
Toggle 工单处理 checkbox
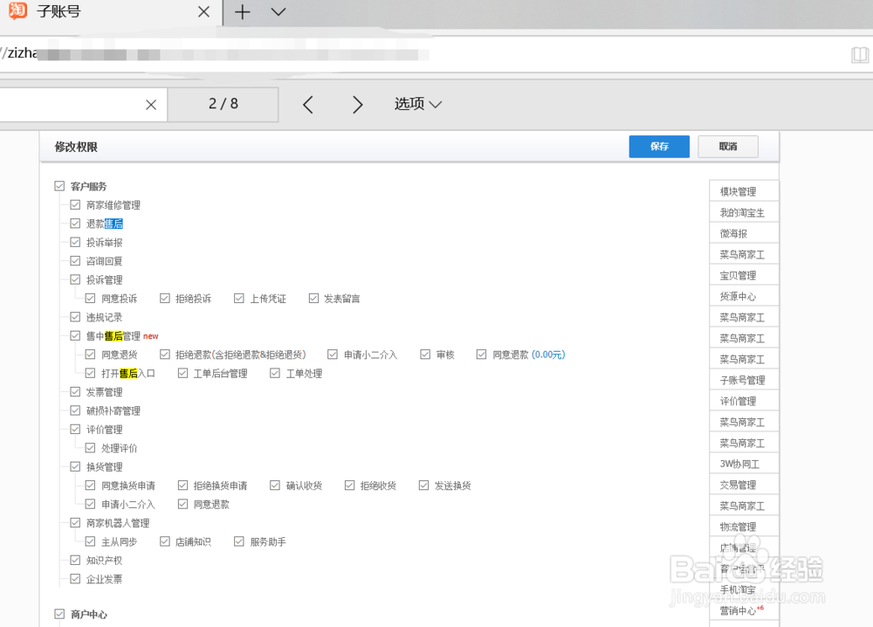[274, 373]
